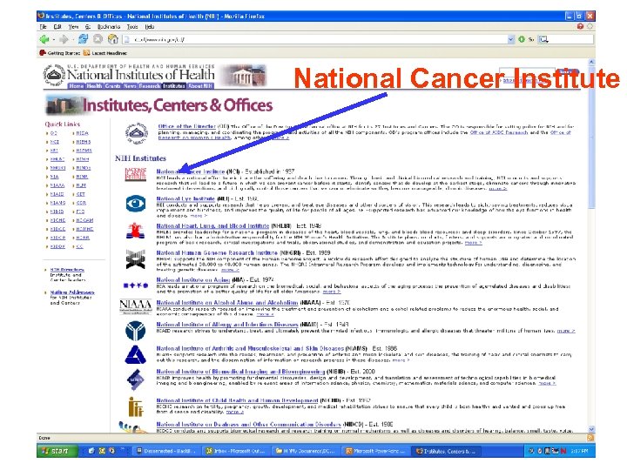Image resolution: width=627 pixels, height=470 pixels.
Task: Open the NIA quick link in sidebar
Action: coord(54,177)
